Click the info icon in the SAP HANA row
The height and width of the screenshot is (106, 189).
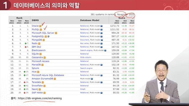pyautogui.click(x=102, y=93)
